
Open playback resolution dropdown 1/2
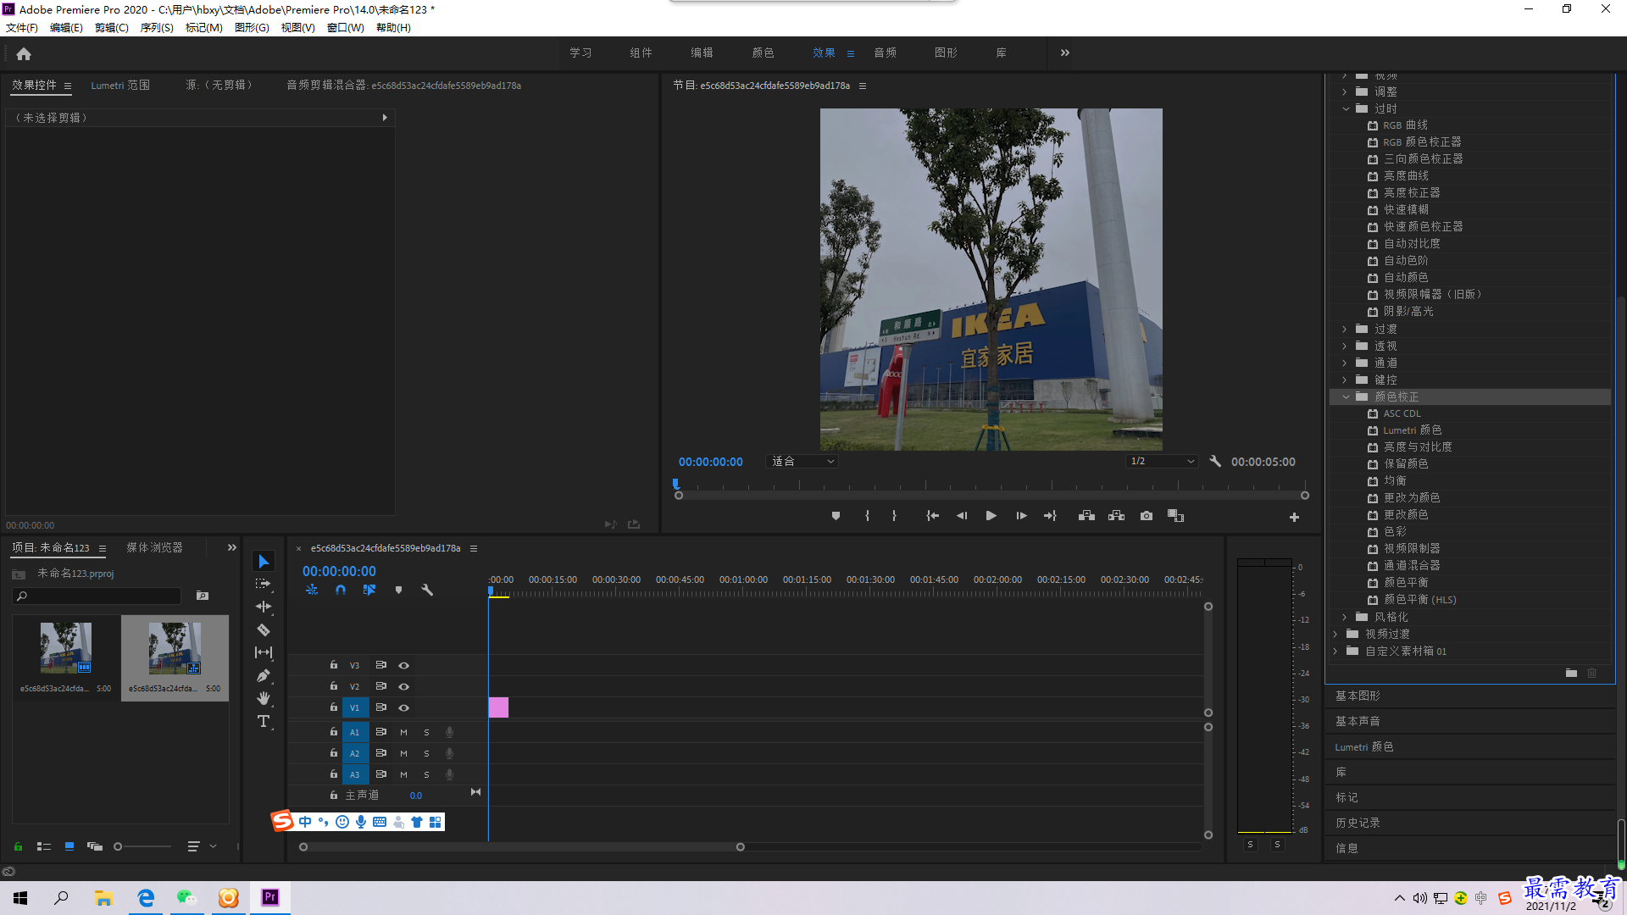coord(1162,462)
